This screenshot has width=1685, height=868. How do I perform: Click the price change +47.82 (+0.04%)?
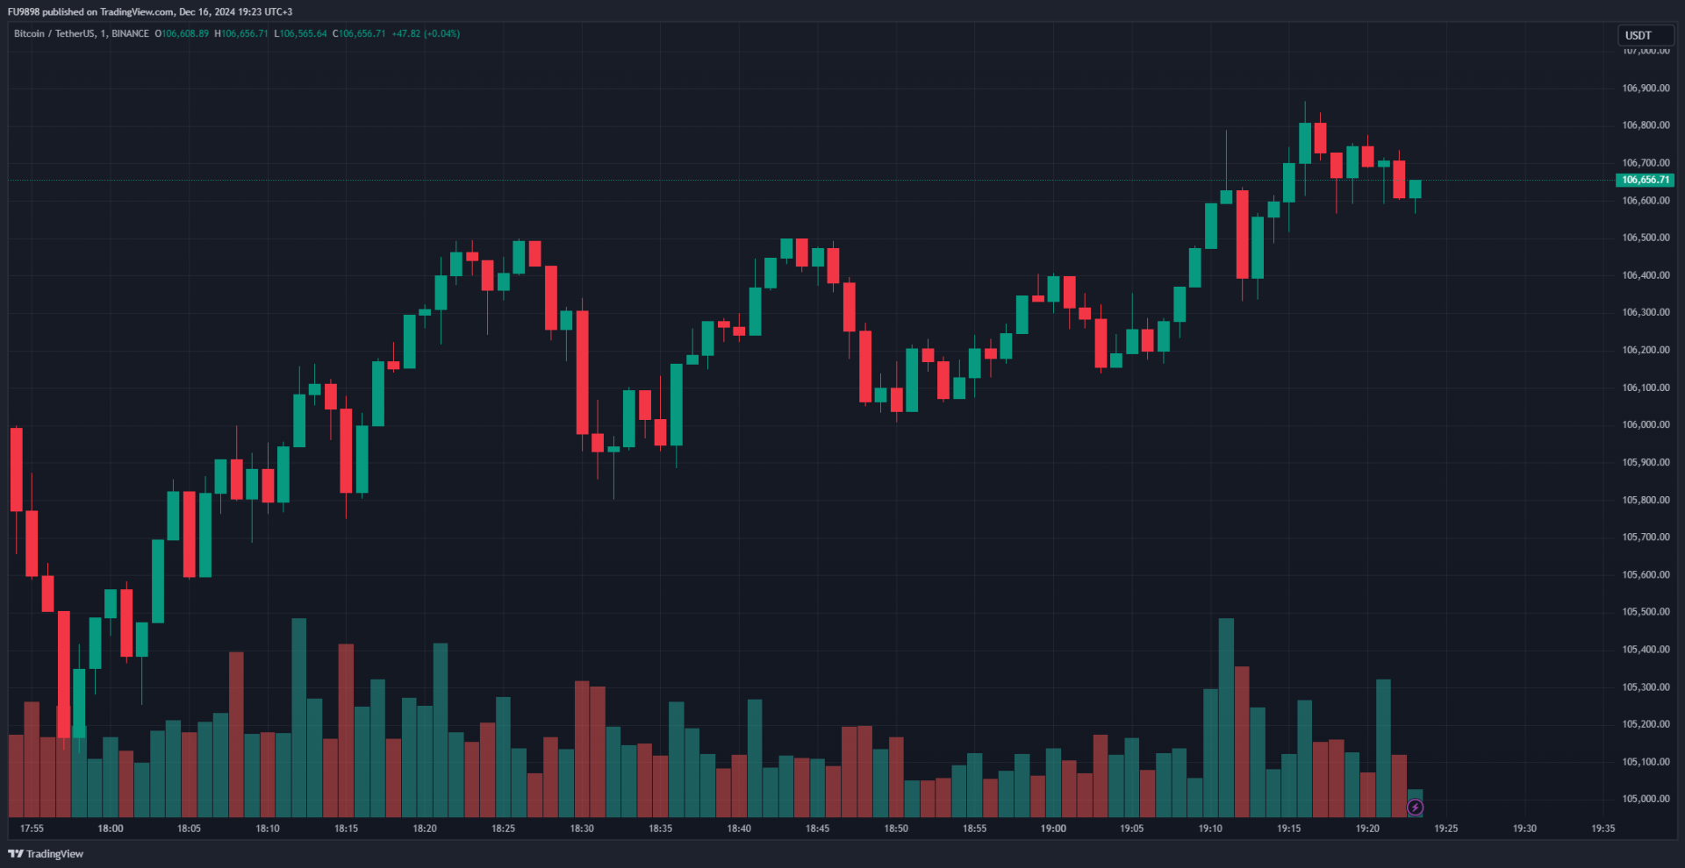(426, 33)
